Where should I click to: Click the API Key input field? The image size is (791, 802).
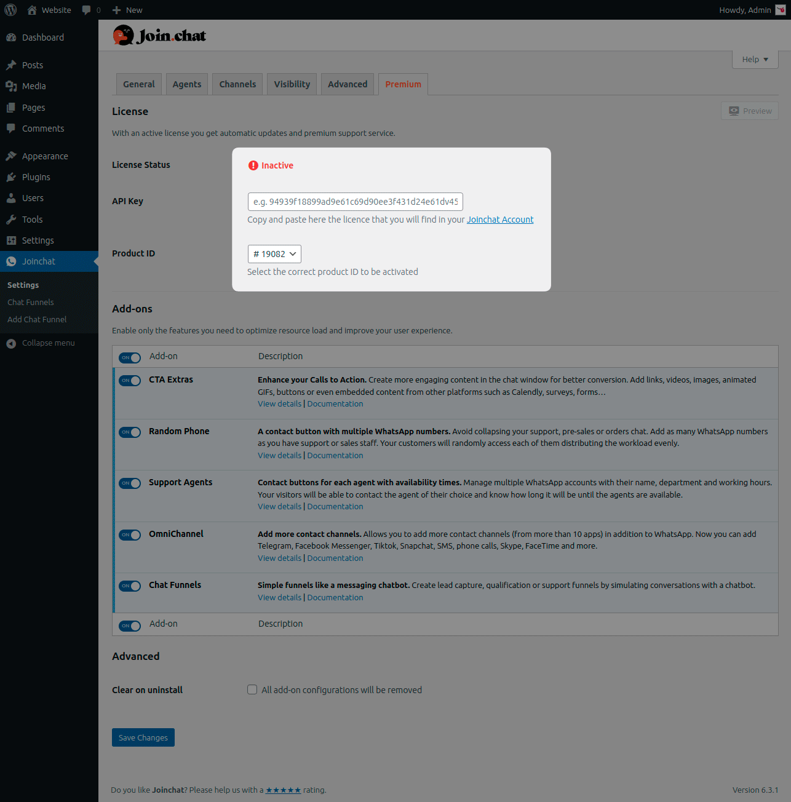(x=355, y=202)
